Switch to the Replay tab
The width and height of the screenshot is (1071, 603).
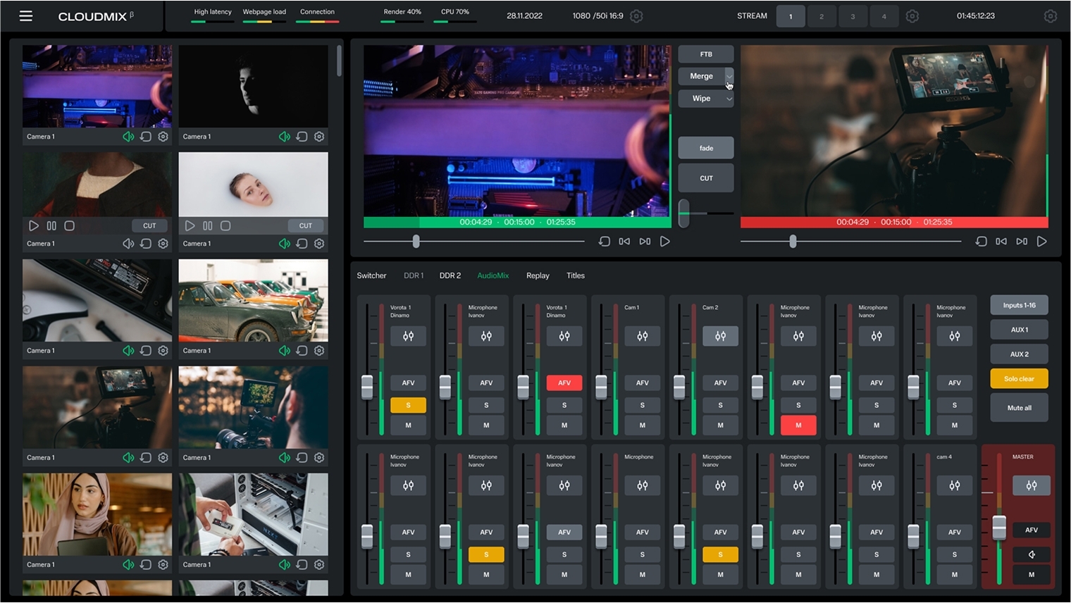click(538, 275)
